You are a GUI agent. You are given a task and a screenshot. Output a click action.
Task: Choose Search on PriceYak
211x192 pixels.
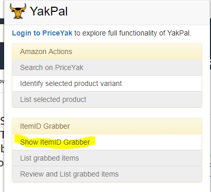(107, 67)
